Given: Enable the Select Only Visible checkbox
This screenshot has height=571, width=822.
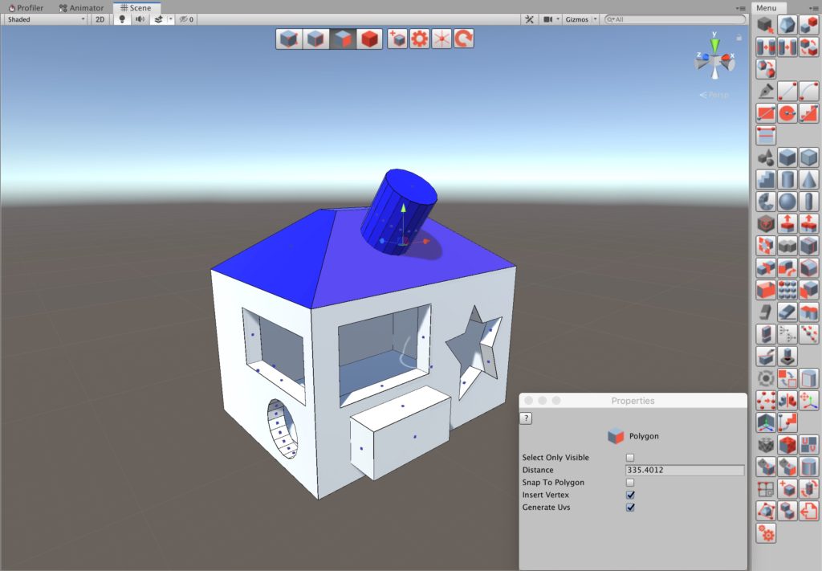Looking at the screenshot, I should point(630,458).
